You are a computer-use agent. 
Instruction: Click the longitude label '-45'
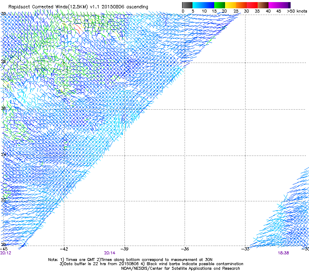click(4, 249)
